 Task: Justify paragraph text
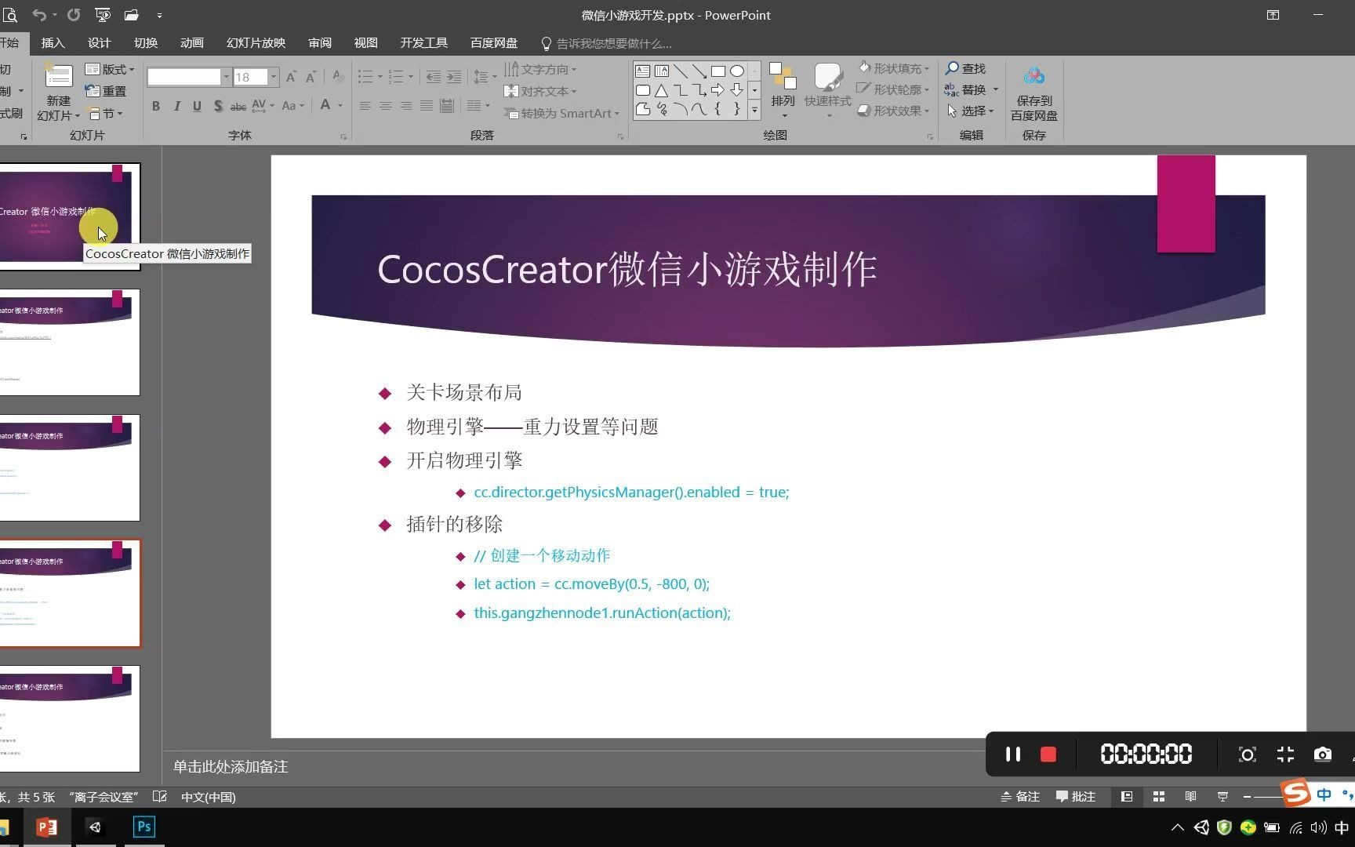[x=427, y=106]
